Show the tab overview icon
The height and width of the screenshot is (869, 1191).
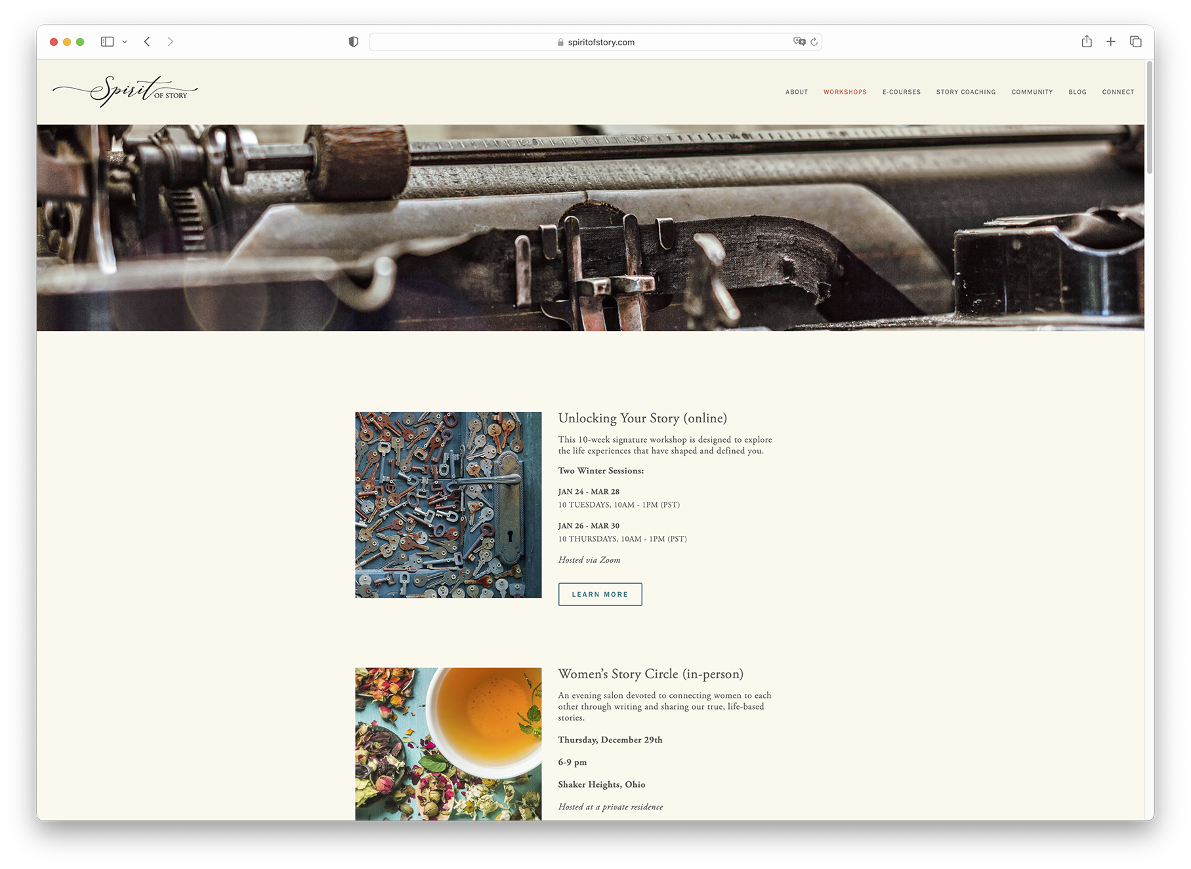pyautogui.click(x=1136, y=42)
